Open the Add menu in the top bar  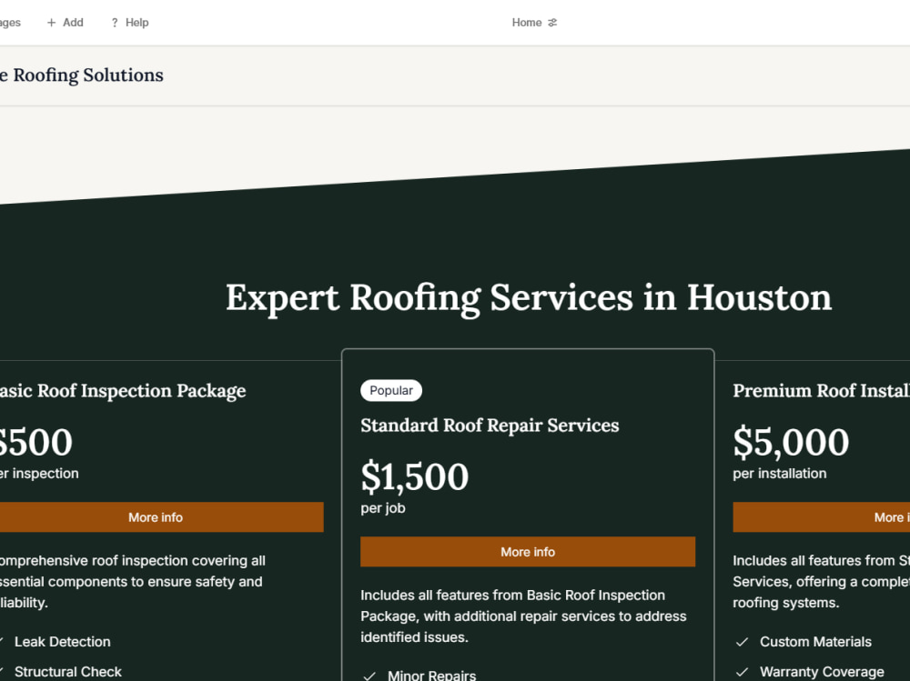tap(65, 23)
